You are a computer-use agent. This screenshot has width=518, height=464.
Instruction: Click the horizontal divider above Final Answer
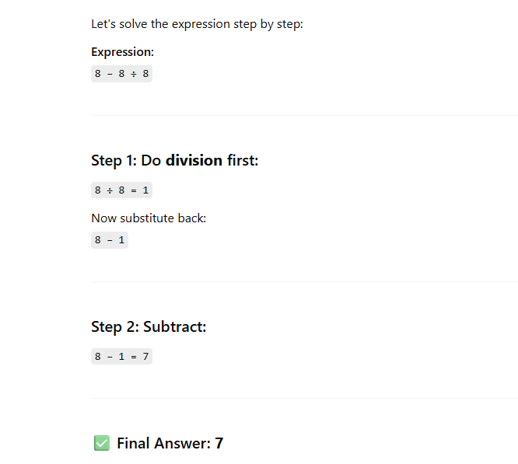pyautogui.click(x=303, y=399)
